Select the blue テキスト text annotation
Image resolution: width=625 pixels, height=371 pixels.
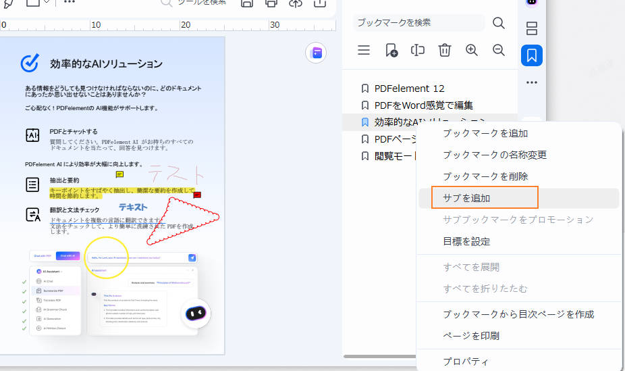coord(133,207)
